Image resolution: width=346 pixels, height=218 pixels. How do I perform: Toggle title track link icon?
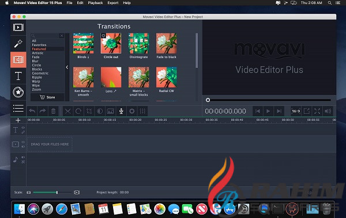(23, 132)
